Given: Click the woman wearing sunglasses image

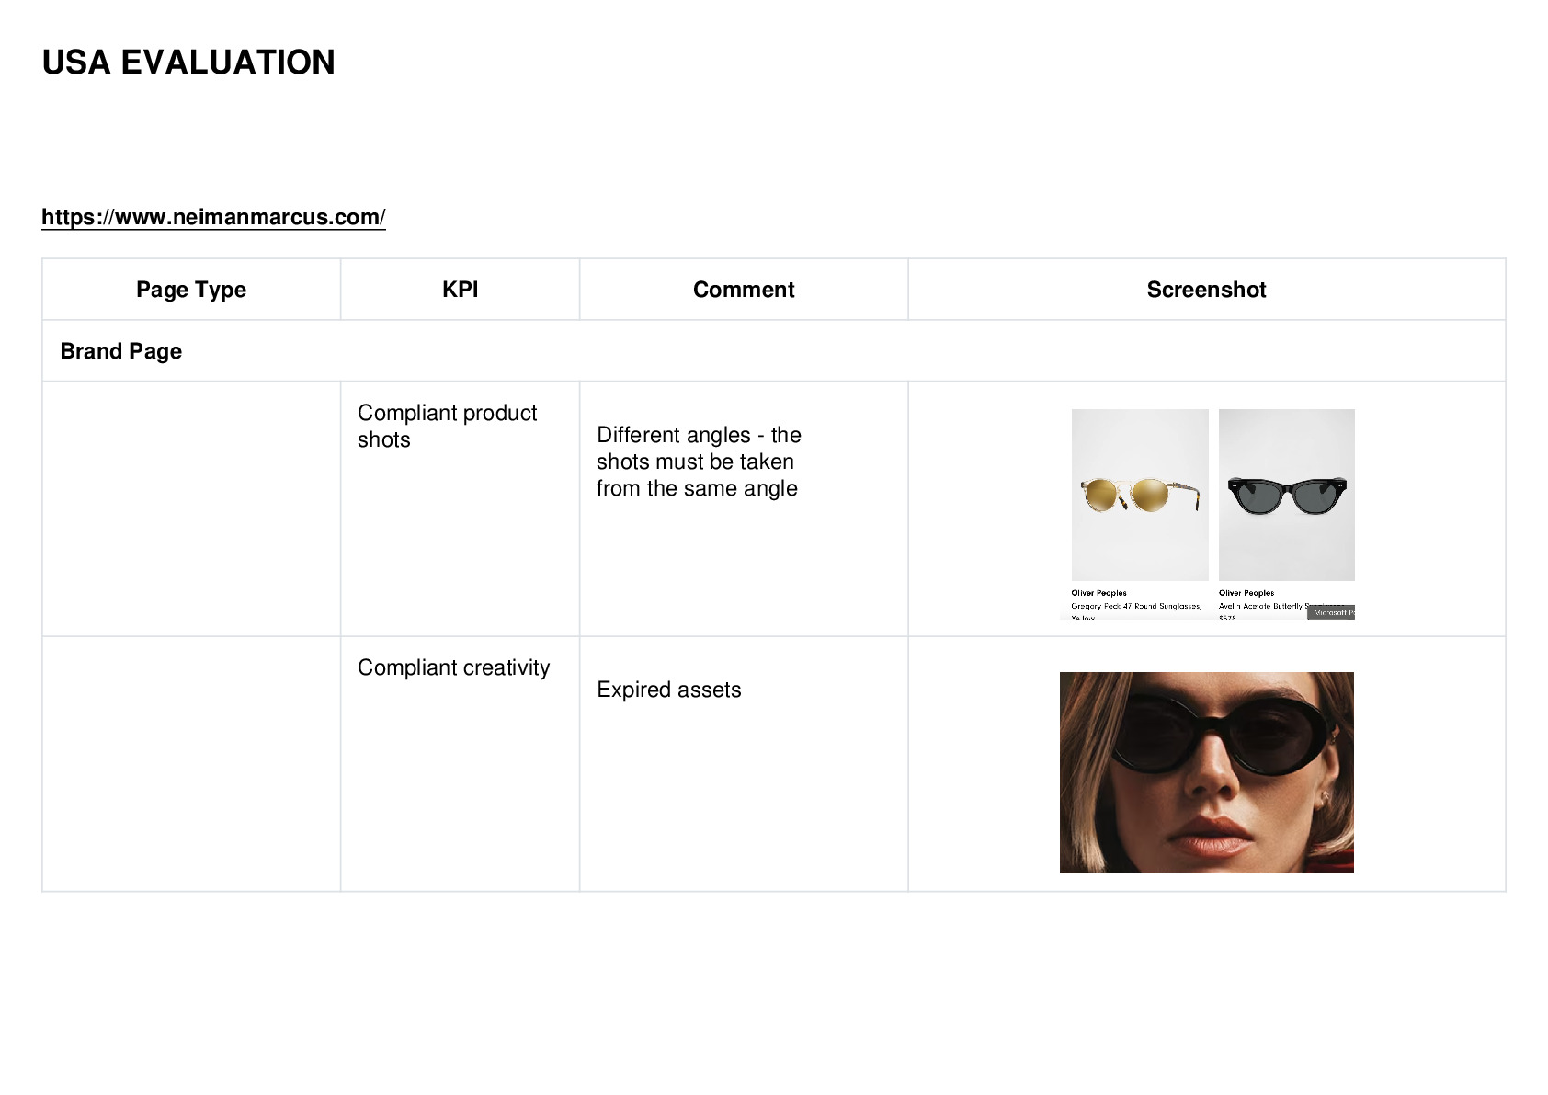Looking at the screenshot, I should (x=1206, y=772).
